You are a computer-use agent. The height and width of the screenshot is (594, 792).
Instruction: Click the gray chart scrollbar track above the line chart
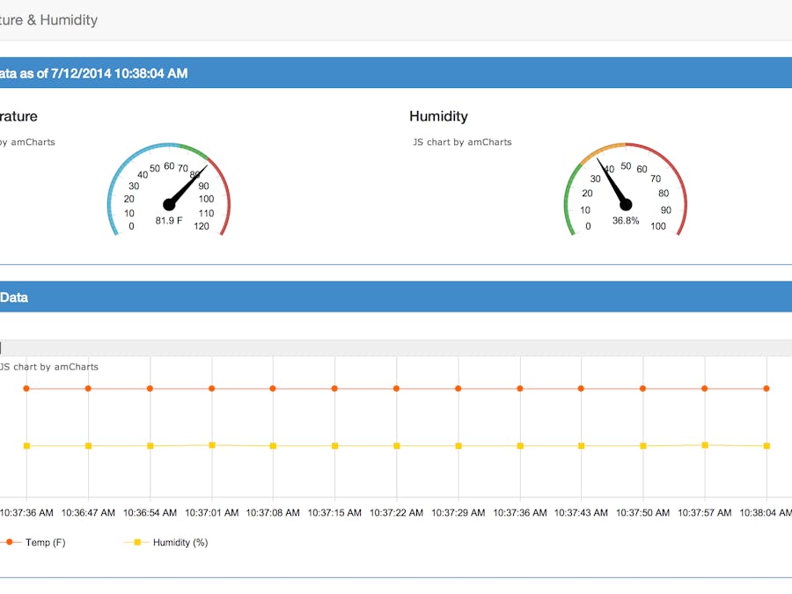[x=396, y=348]
